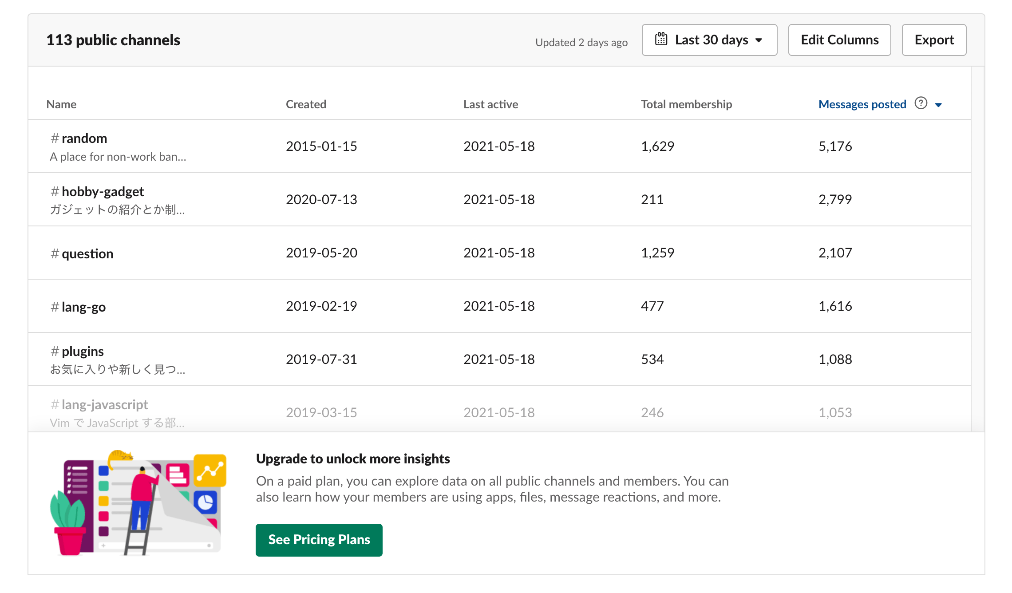Viewport: 1012px width, 593px height.
Task: Sort by the Name column header
Action: click(x=61, y=104)
